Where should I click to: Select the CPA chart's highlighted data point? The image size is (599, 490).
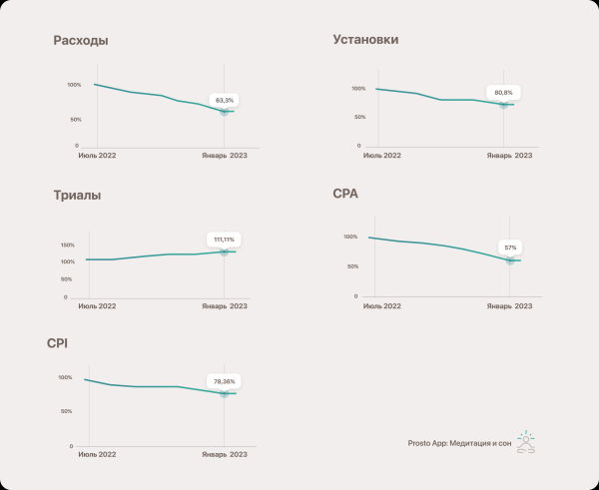pos(510,259)
